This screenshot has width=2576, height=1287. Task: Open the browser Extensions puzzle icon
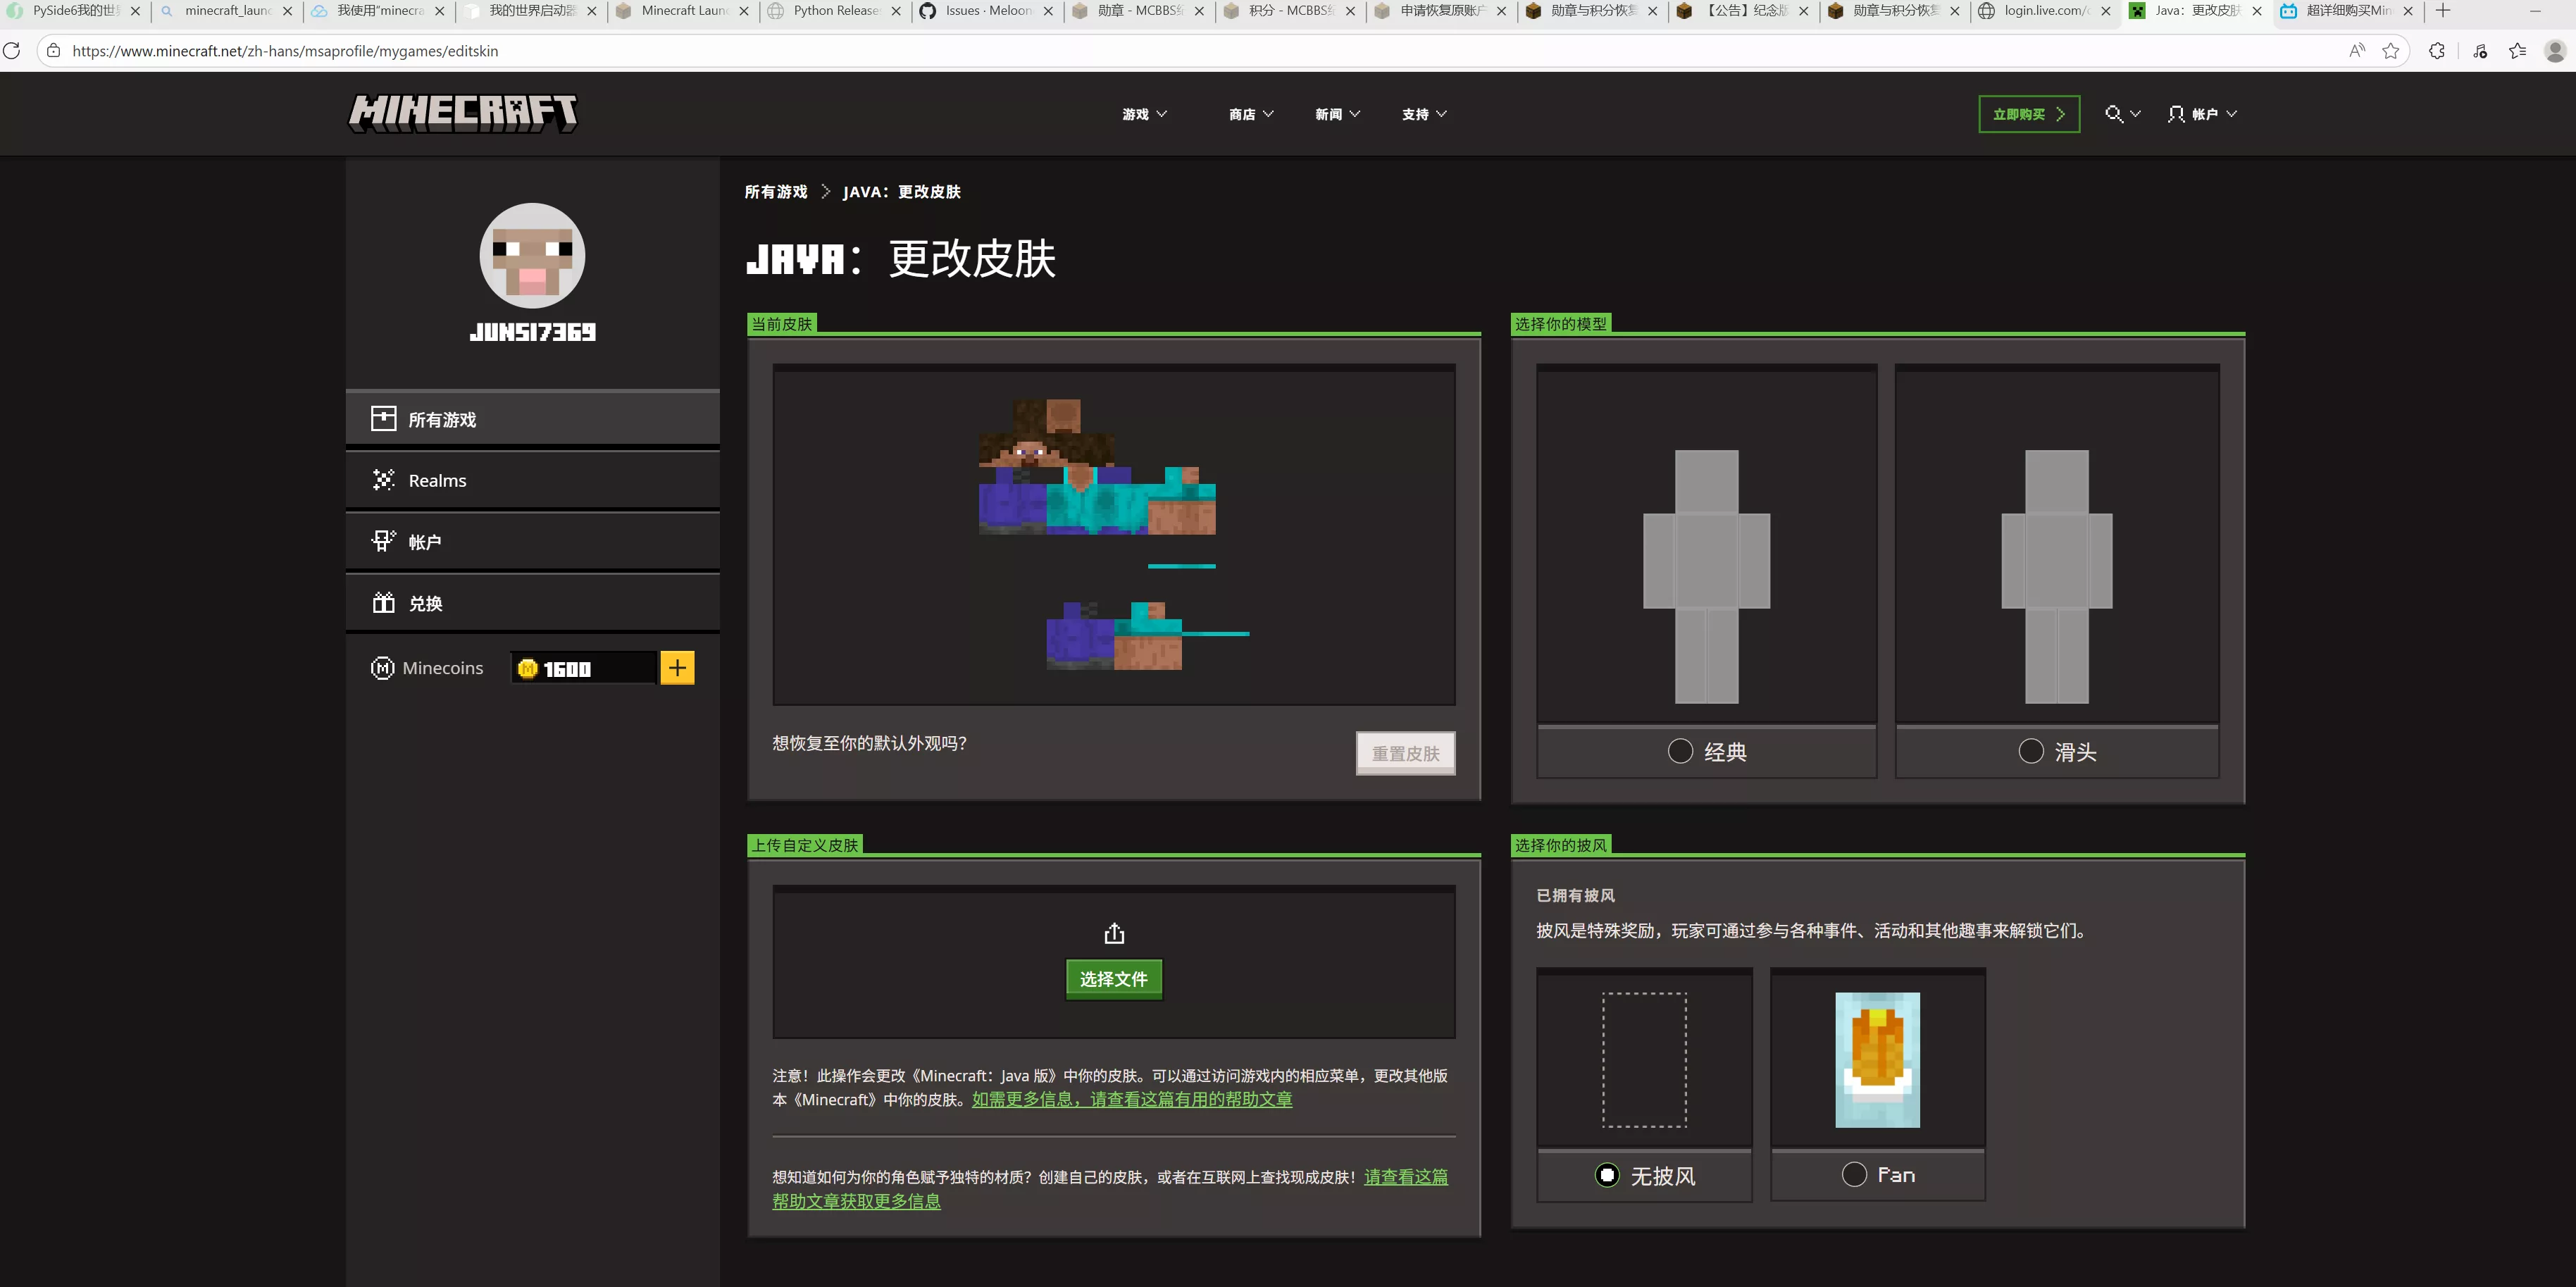coord(2437,50)
